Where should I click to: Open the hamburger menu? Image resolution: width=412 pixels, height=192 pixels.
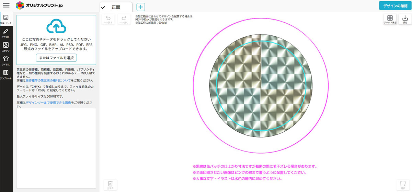point(6,5)
